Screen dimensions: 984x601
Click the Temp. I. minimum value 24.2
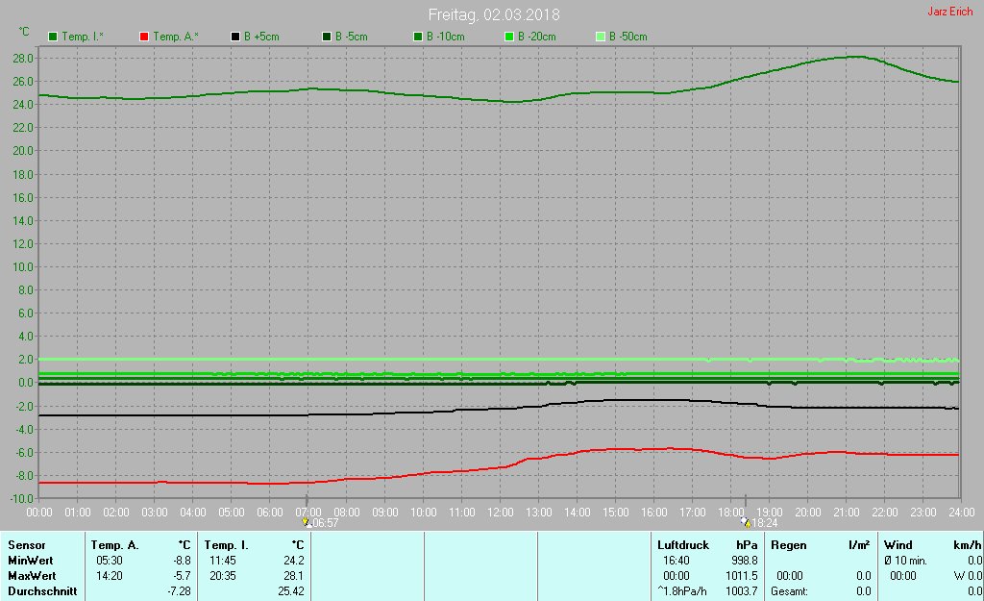tap(294, 561)
